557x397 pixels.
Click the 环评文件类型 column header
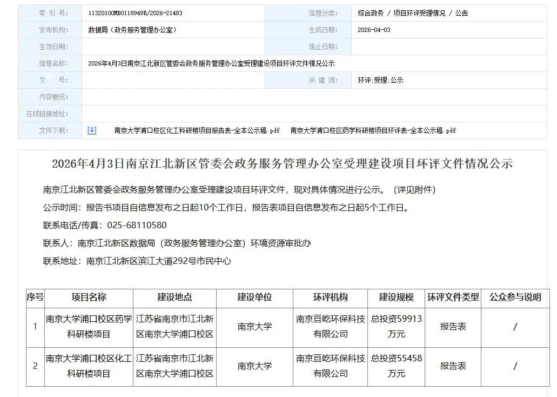pyautogui.click(x=453, y=298)
